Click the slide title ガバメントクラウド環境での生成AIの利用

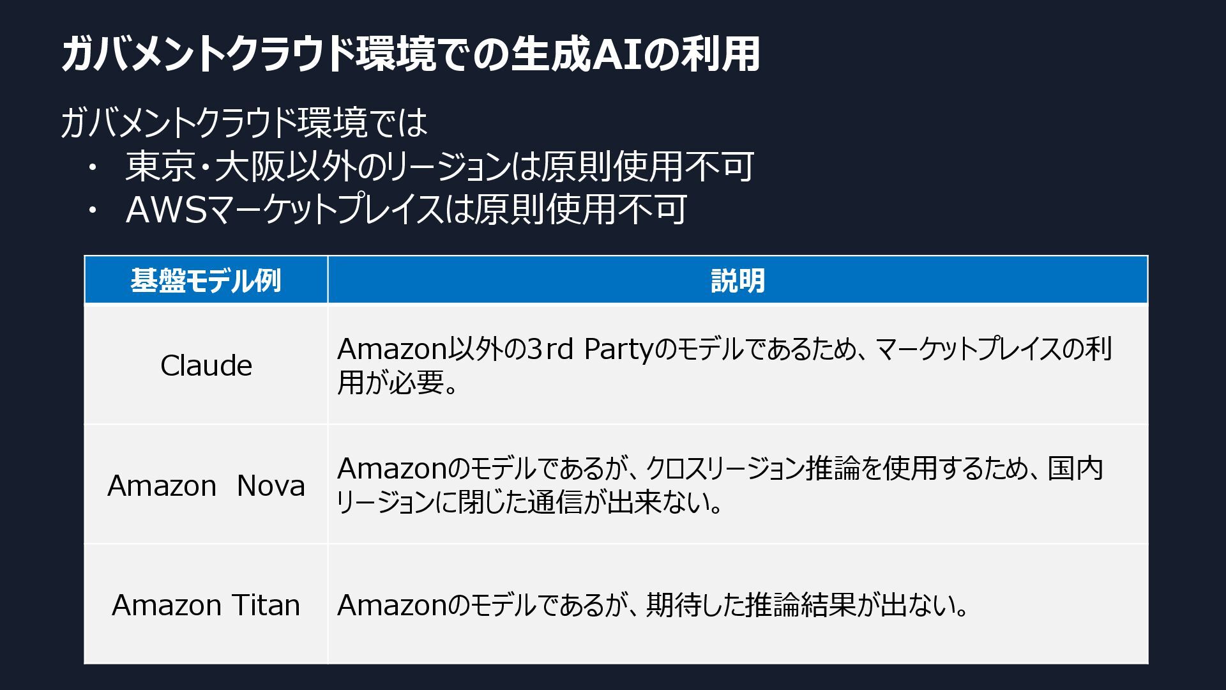click(x=410, y=54)
